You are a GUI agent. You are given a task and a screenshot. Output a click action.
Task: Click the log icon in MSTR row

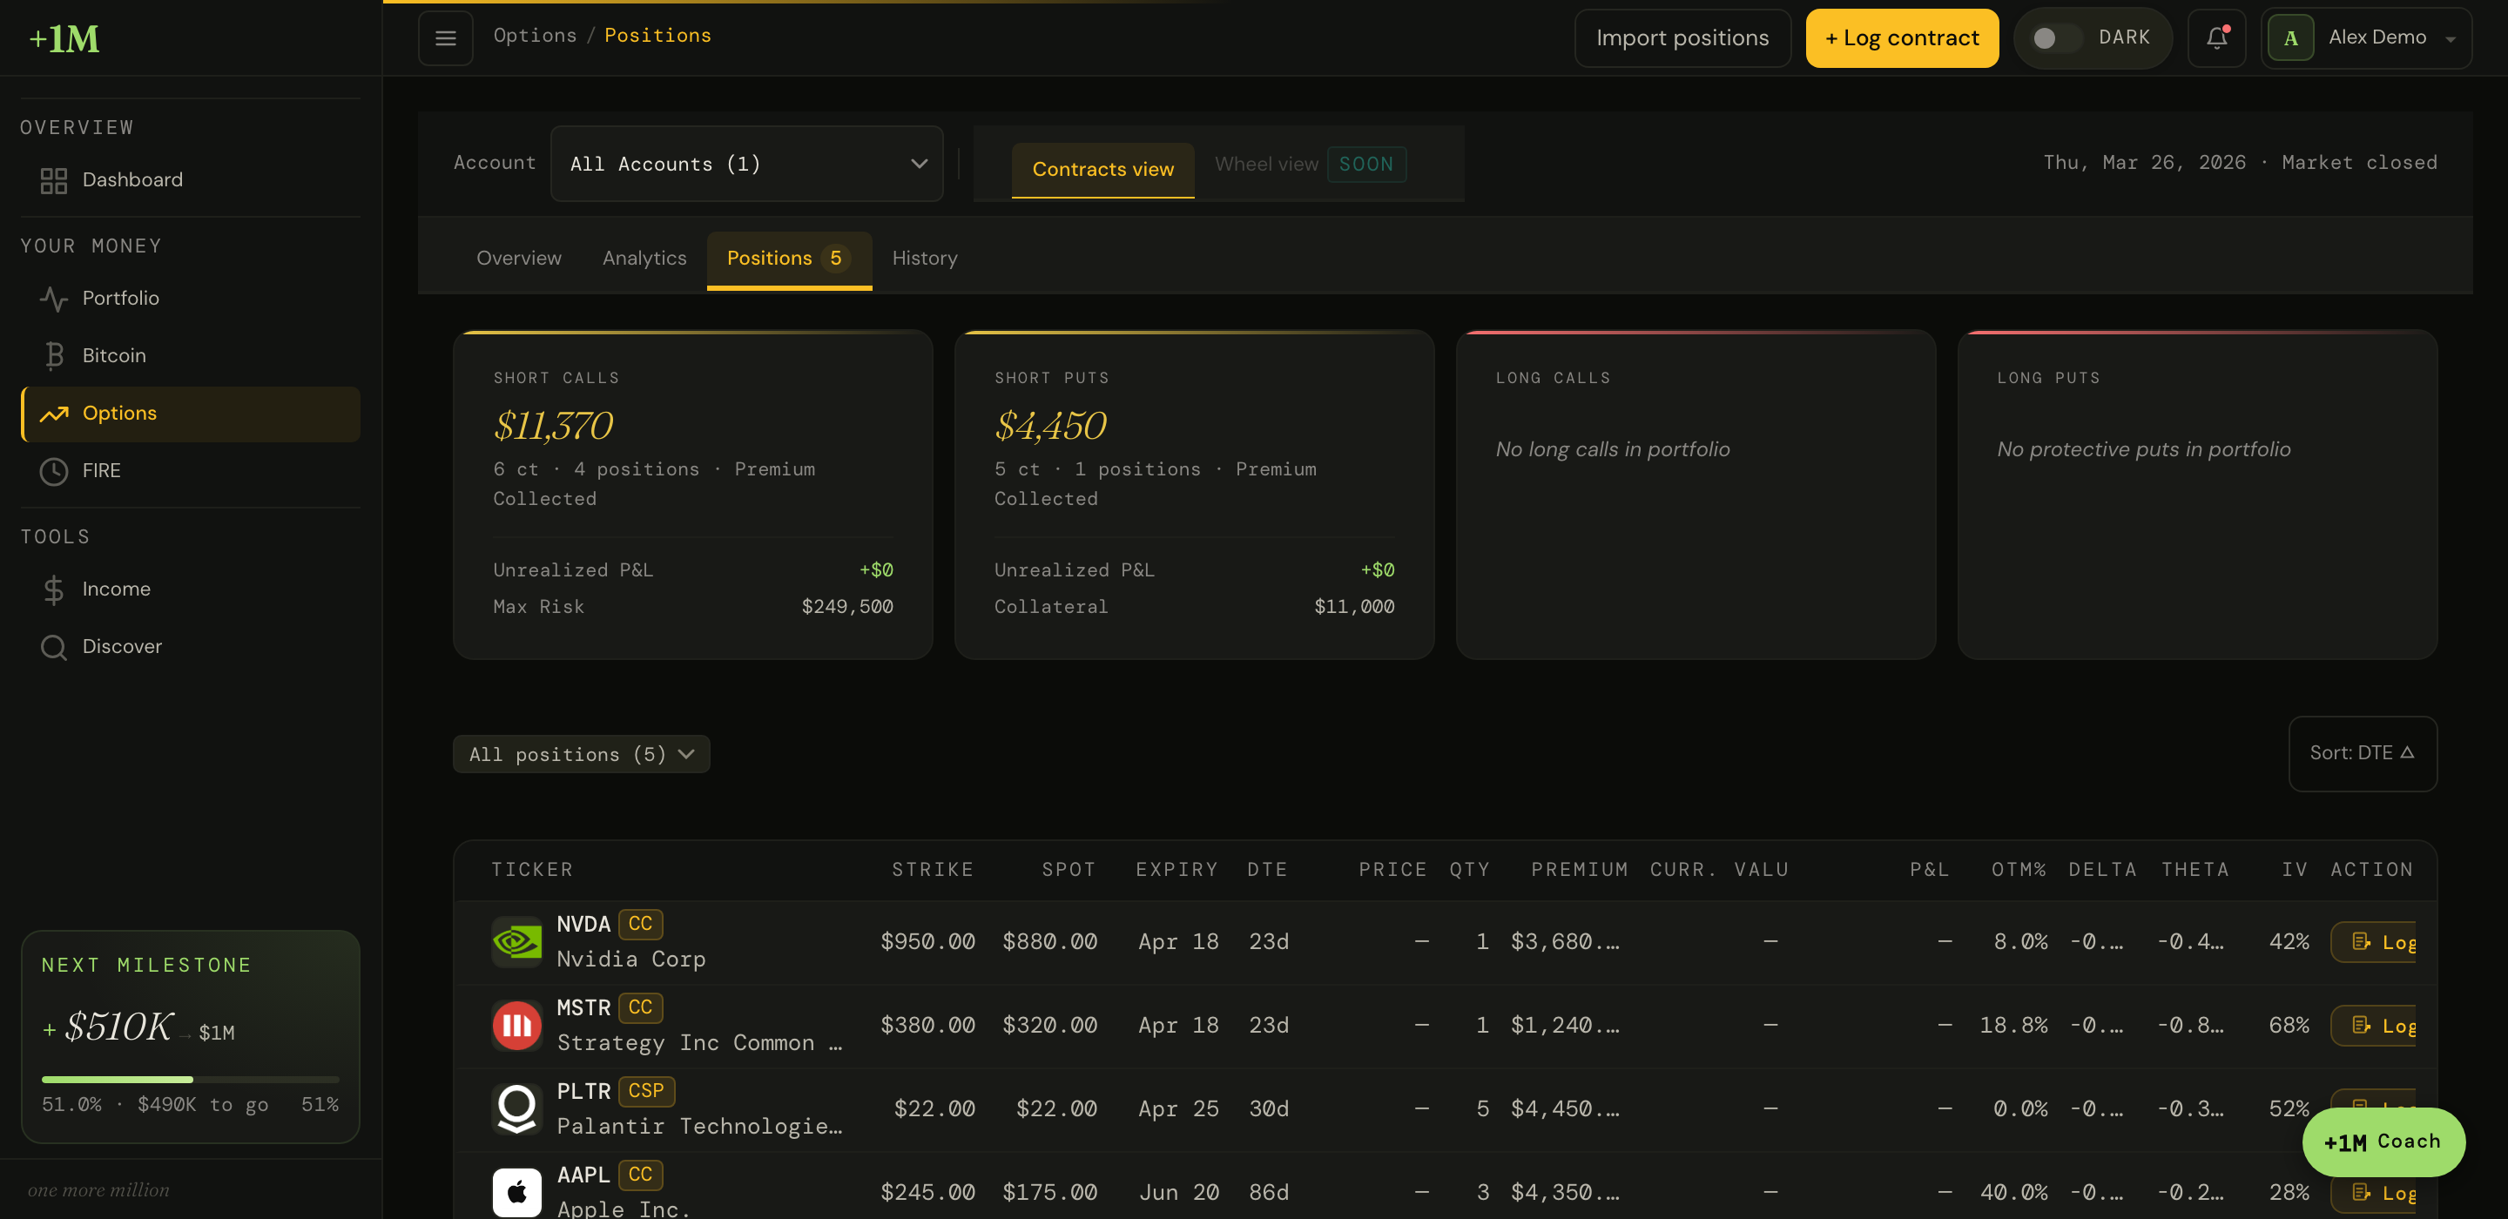(2360, 1025)
